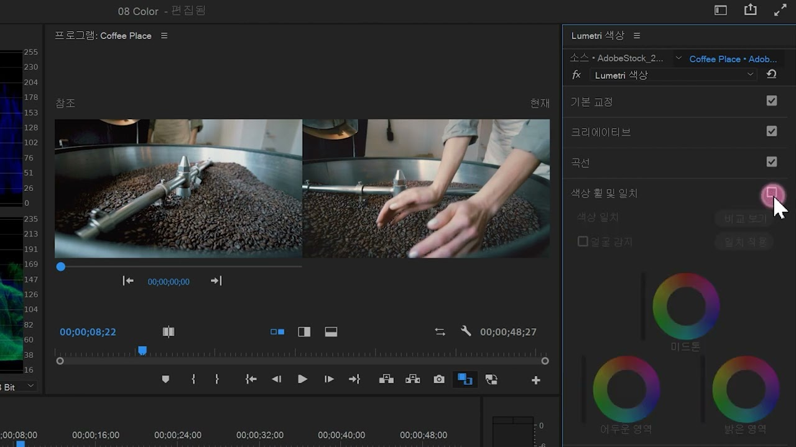Expand the source clip AdobeStock dropdown
Image resolution: width=796 pixels, height=447 pixels.
pyautogui.click(x=678, y=58)
